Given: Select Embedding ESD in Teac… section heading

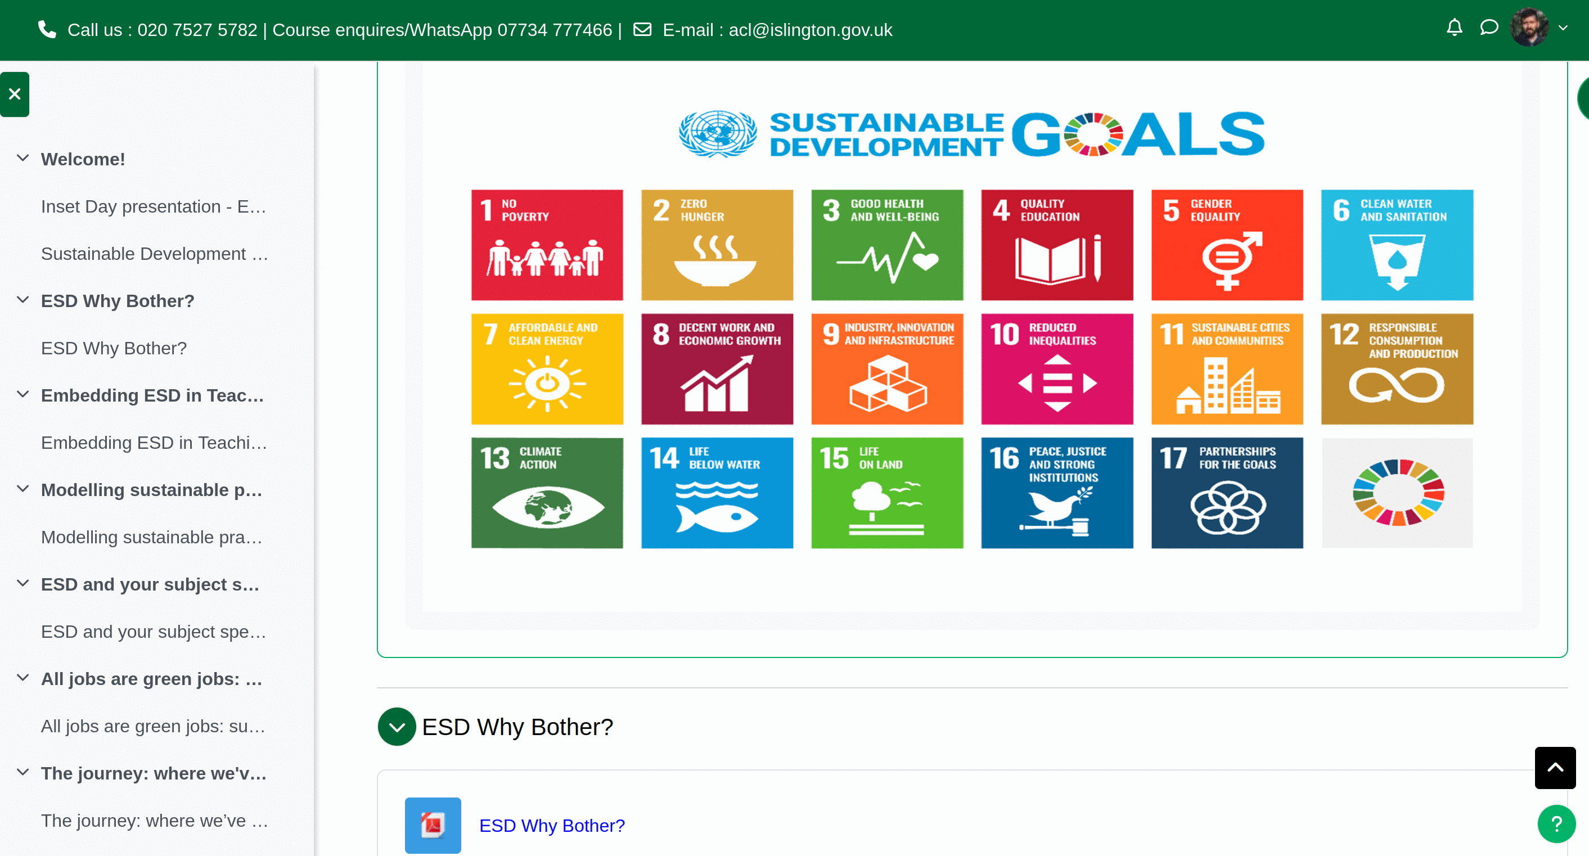Looking at the screenshot, I should [x=152, y=395].
